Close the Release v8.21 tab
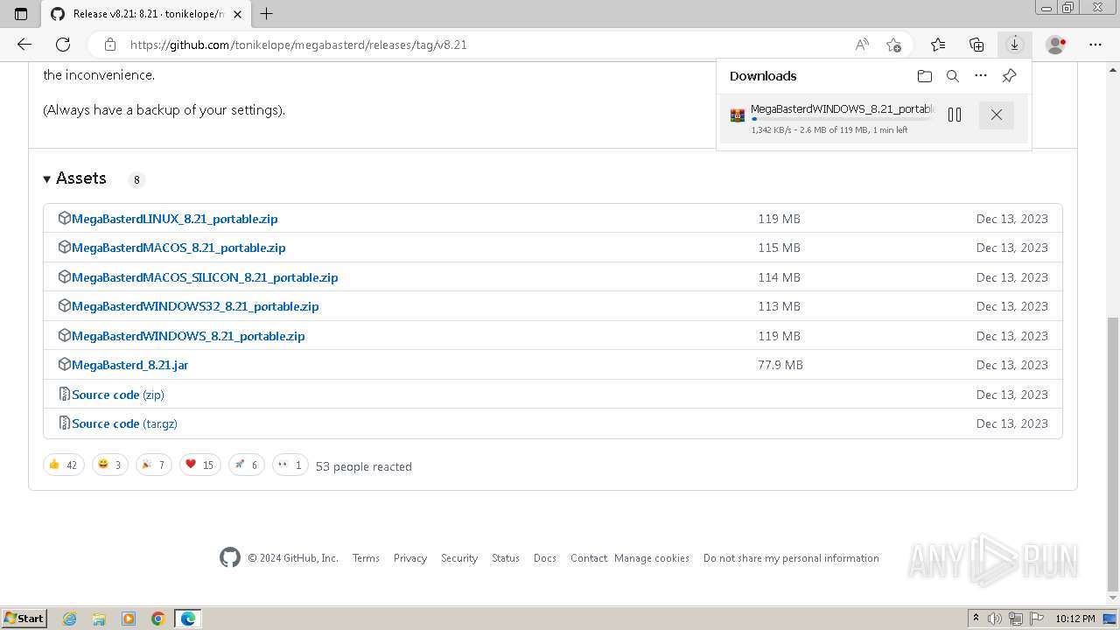This screenshot has width=1120, height=630. (x=238, y=14)
